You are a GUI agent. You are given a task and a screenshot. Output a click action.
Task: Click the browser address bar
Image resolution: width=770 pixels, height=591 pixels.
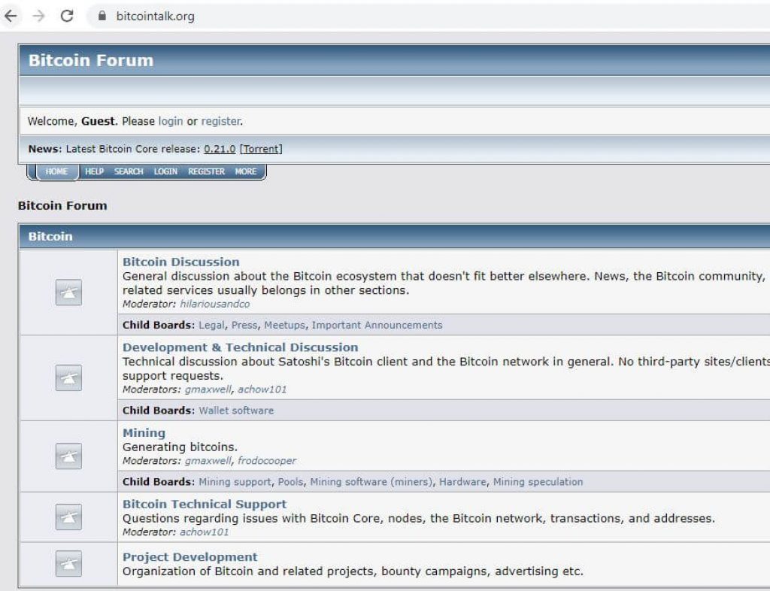coord(154,16)
